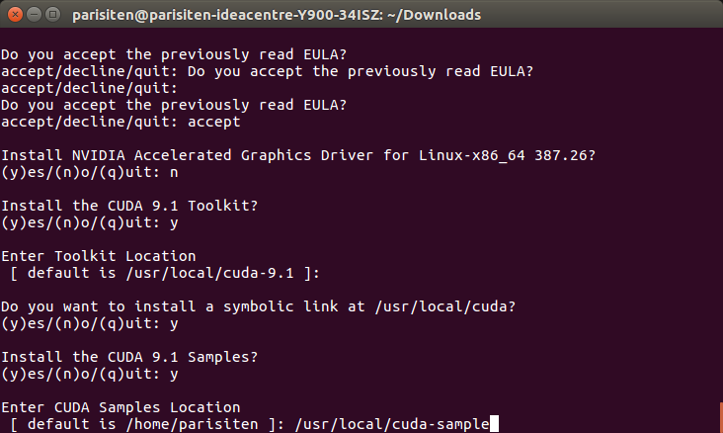The image size is (723, 433).
Task: Click the 'y' answer after the Samples prompt
Action: point(174,375)
